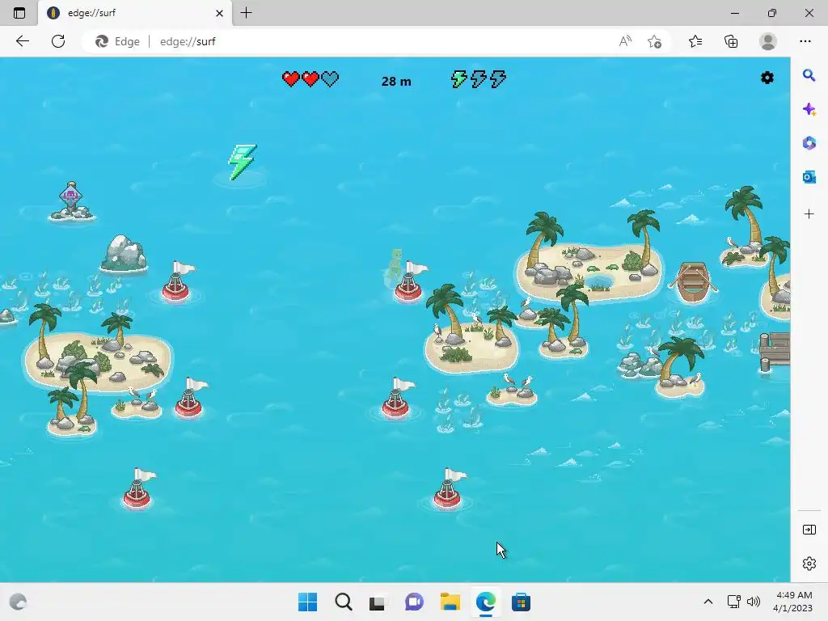Open the Chat app on the taskbar
Image resolution: width=828 pixels, height=621 pixels.
click(x=414, y=602)
